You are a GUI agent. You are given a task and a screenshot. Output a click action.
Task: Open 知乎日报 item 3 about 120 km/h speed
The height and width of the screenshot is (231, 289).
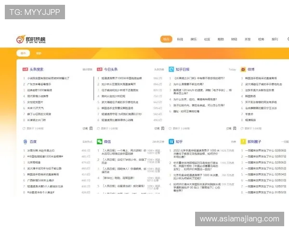click(x=202, y=91)
